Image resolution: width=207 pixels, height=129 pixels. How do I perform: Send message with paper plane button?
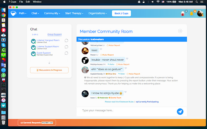180,111
